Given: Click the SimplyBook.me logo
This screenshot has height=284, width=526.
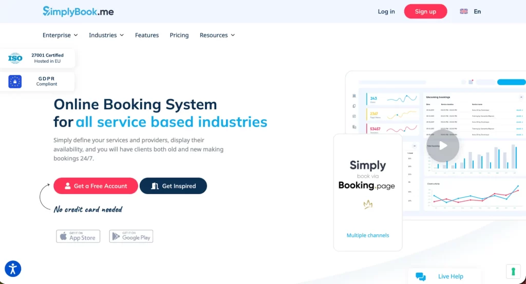Looking at the screenshot, I should 78,11.
